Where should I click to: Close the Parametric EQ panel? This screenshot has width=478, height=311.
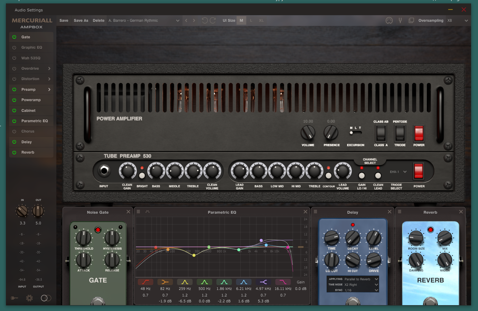(305, 212)
